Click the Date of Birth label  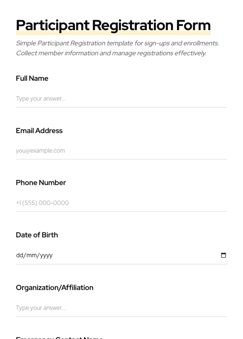click(x=37, y=235)
